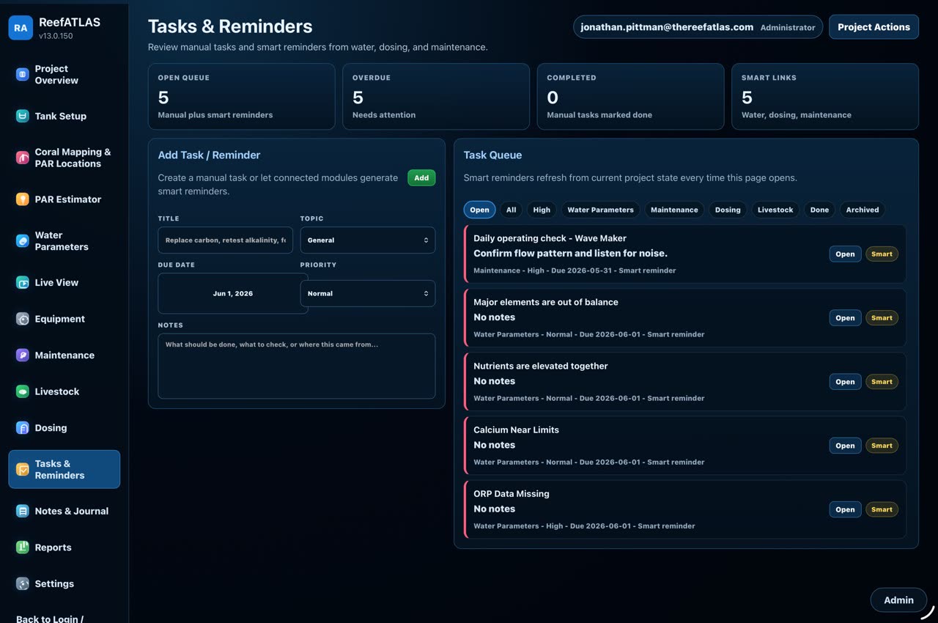Screen dimensions: 938x623
Task: Go to Tank Setup page
Action: (x=64, y=116)
